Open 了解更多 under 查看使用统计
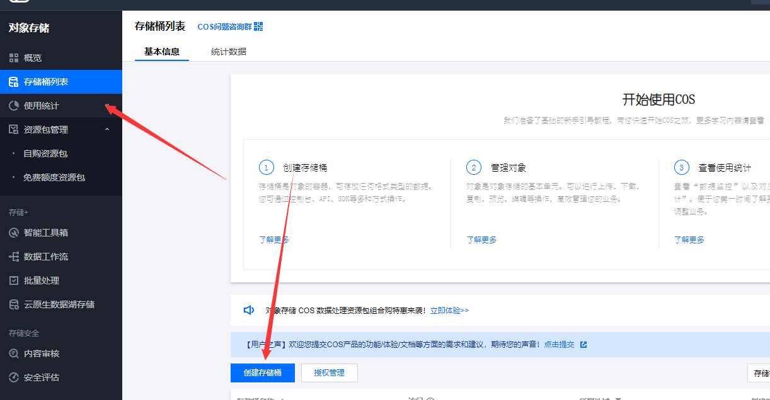 [689, 240]
